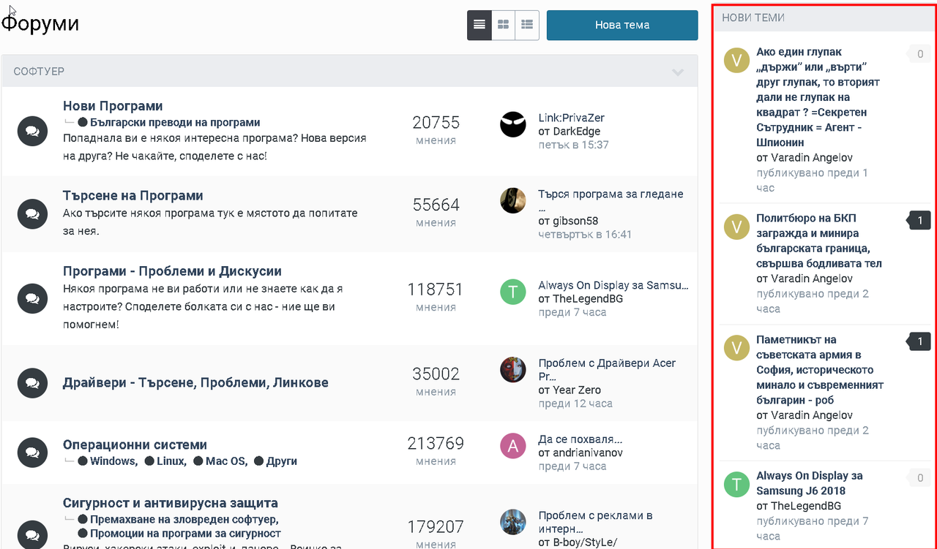Open Програми - Проблеми и Дискусии forum
The height and width of the screenshot is (549, 937).
click(x=172, y=271)
